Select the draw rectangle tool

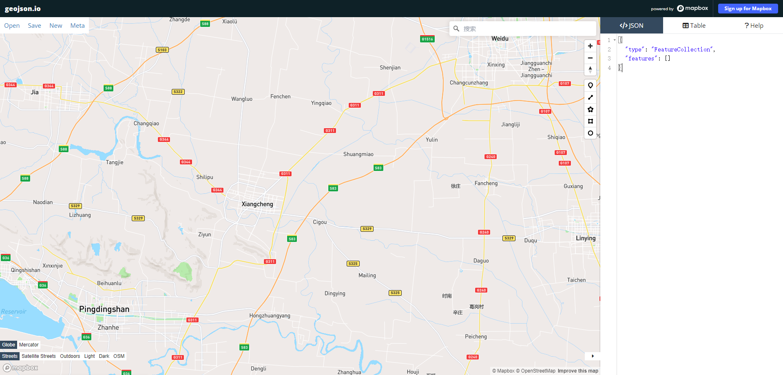(590, 121)
